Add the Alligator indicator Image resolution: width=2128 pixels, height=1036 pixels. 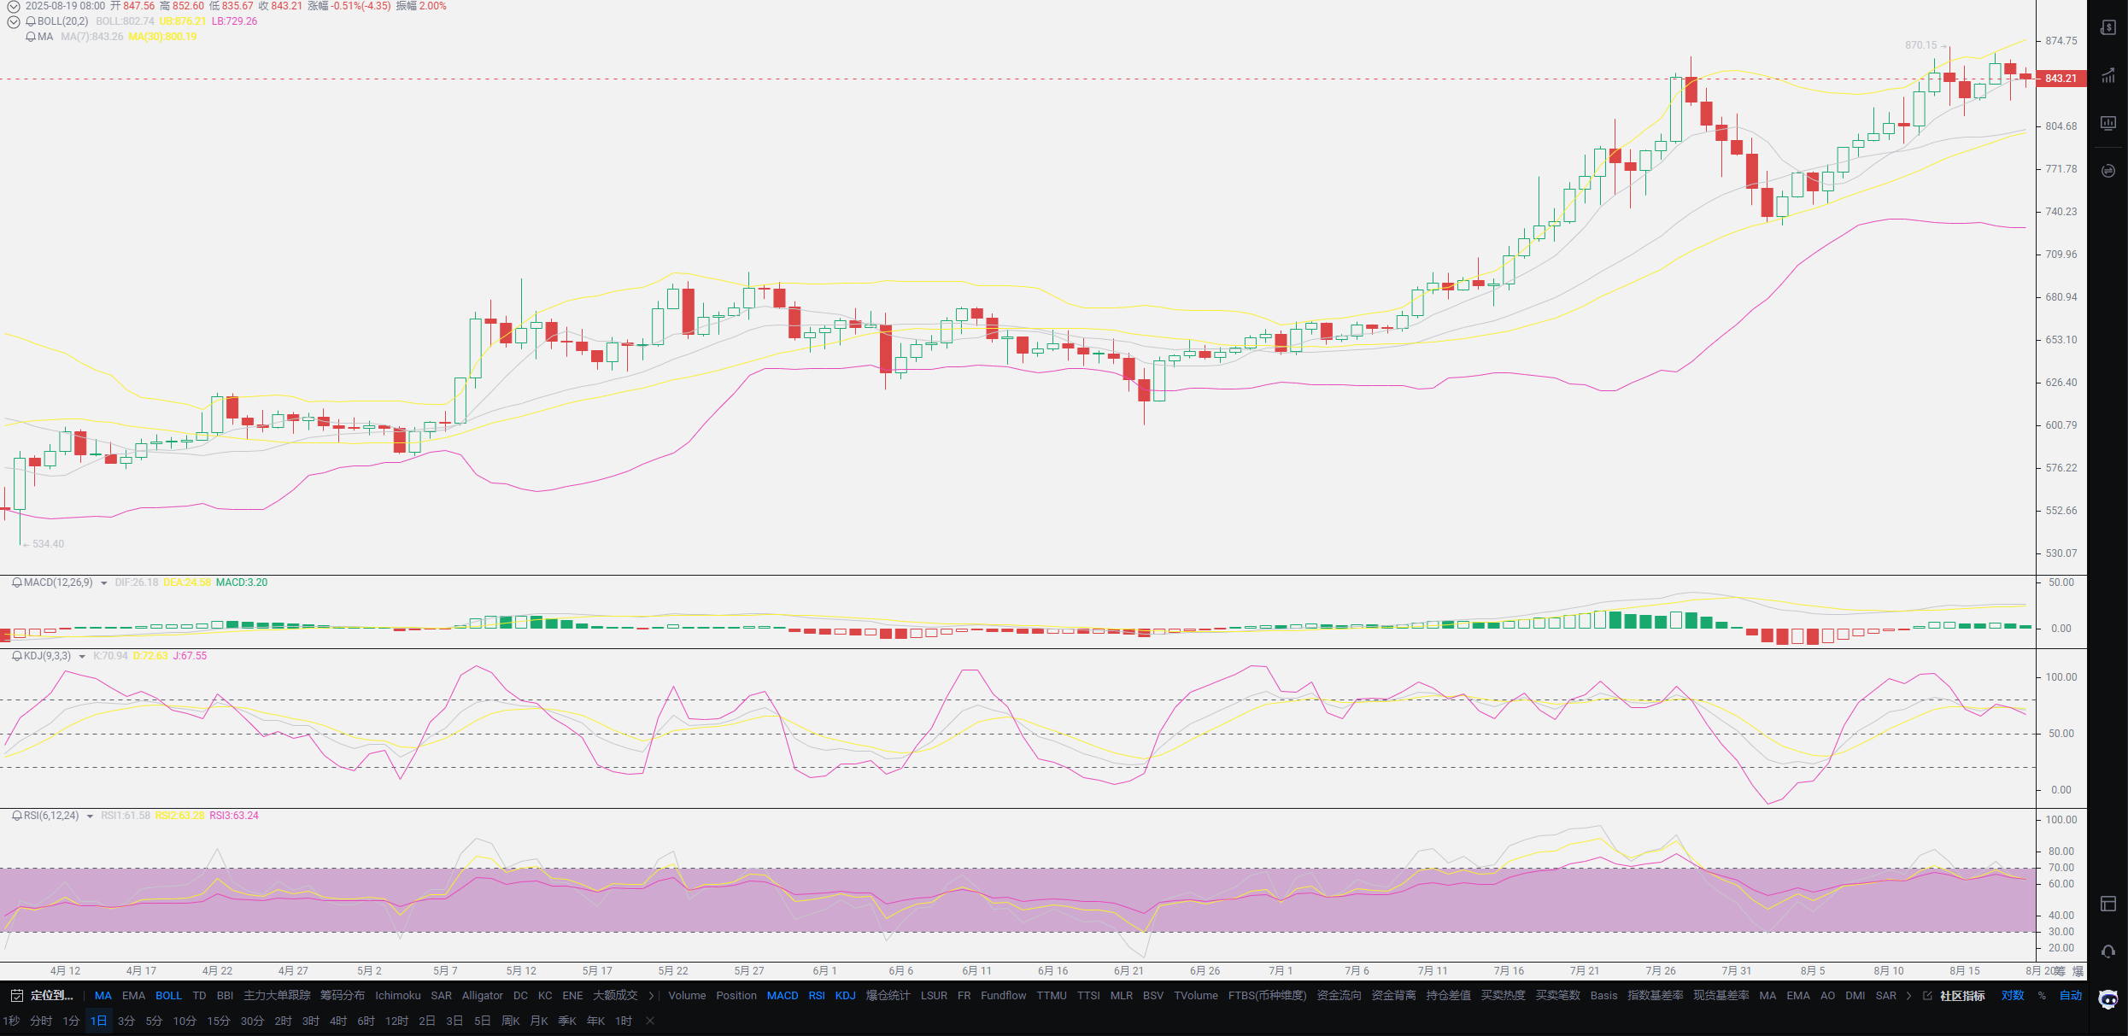tap(483, 996)
